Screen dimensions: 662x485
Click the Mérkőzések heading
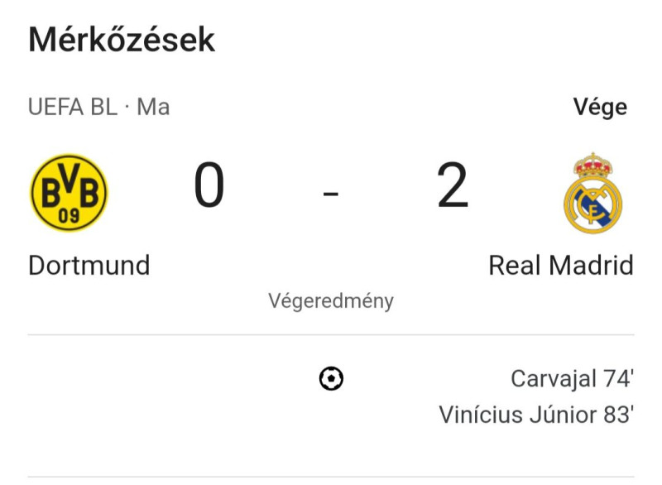(122, 40)
